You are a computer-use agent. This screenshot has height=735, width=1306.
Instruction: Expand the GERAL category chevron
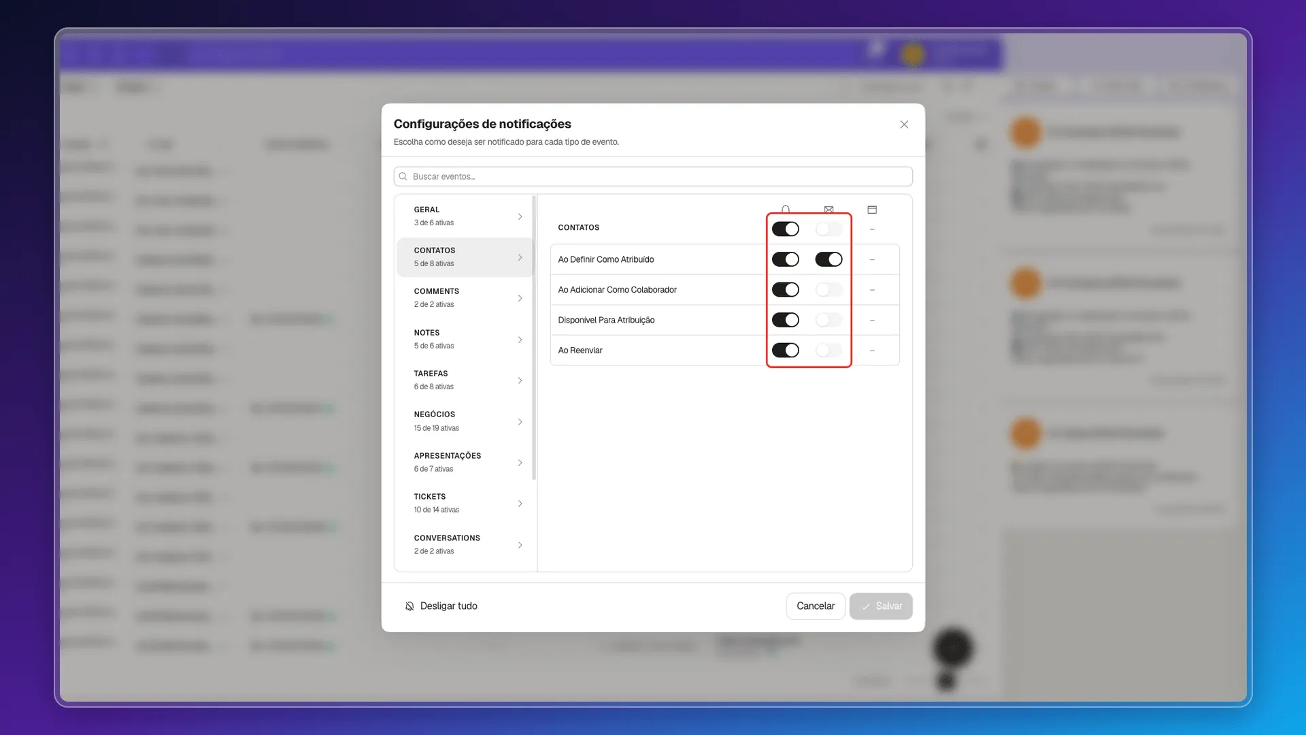click(520, 216)
